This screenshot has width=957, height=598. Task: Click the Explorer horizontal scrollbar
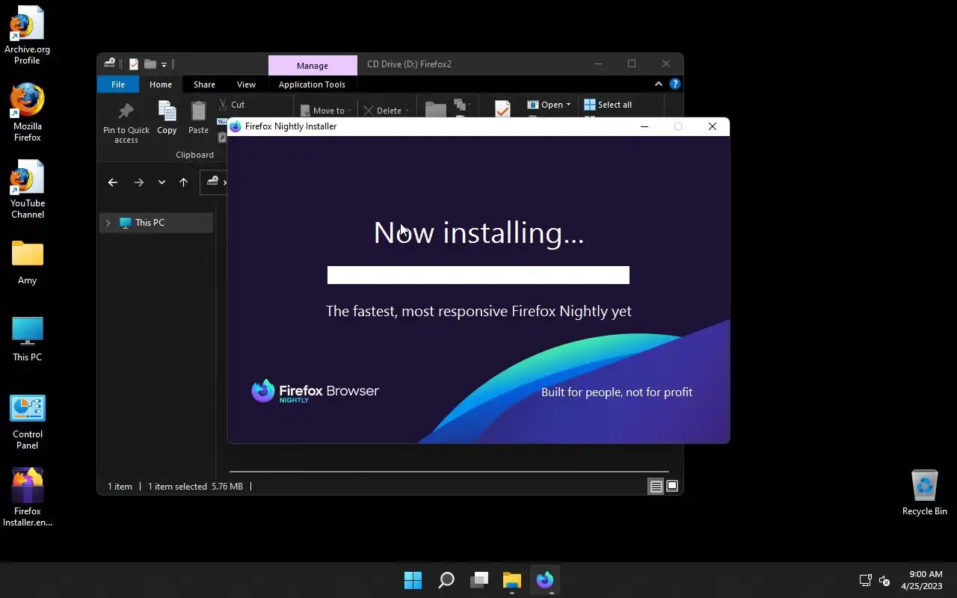pos(449,472)
